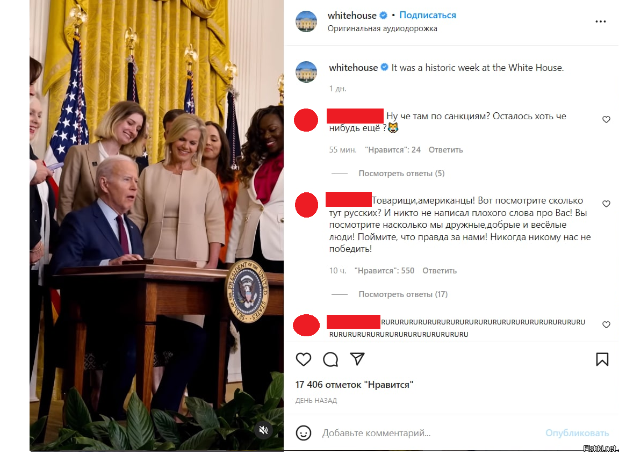Reply to the 550-likes comment via 'Ответить'
This screenshot has height=455, width=619.
point(440,271)
